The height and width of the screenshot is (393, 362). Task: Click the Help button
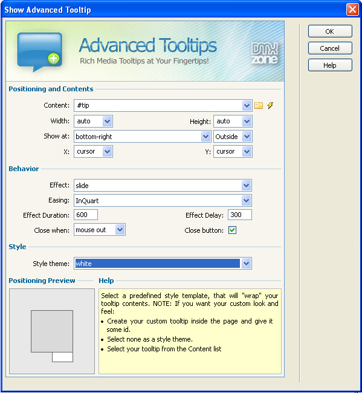(x=330, y=65)
